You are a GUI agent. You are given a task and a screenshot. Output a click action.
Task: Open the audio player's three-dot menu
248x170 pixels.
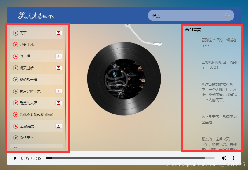pos(233,158)
